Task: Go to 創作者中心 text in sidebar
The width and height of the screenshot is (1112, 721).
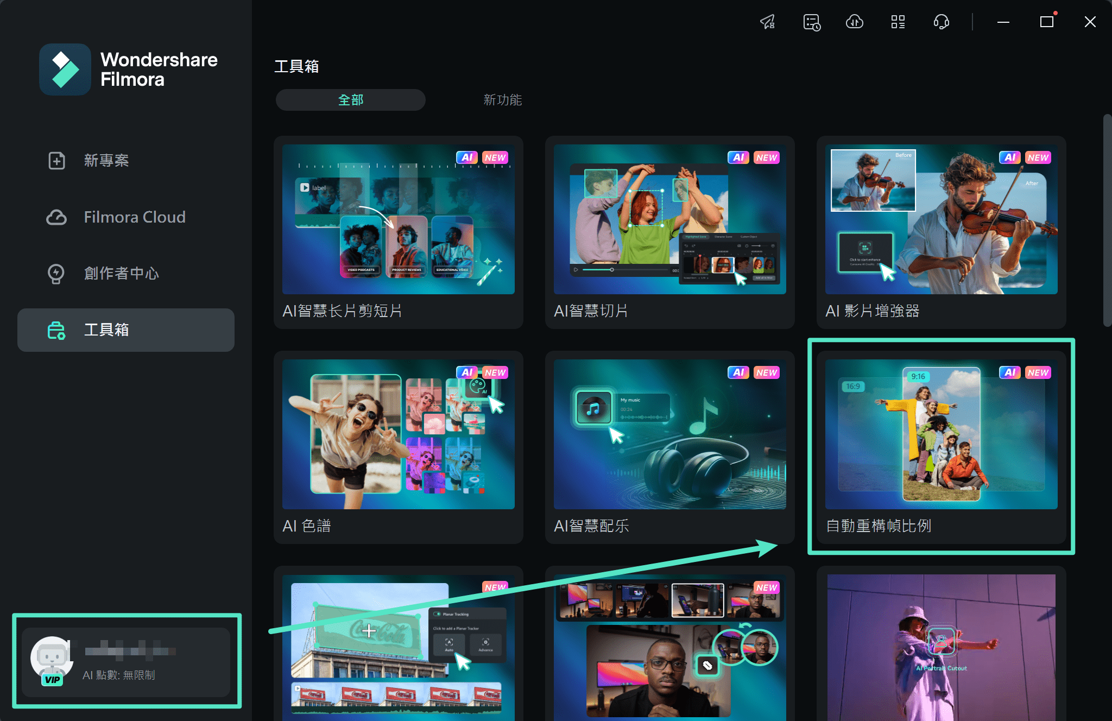Action: coord(122,274)
